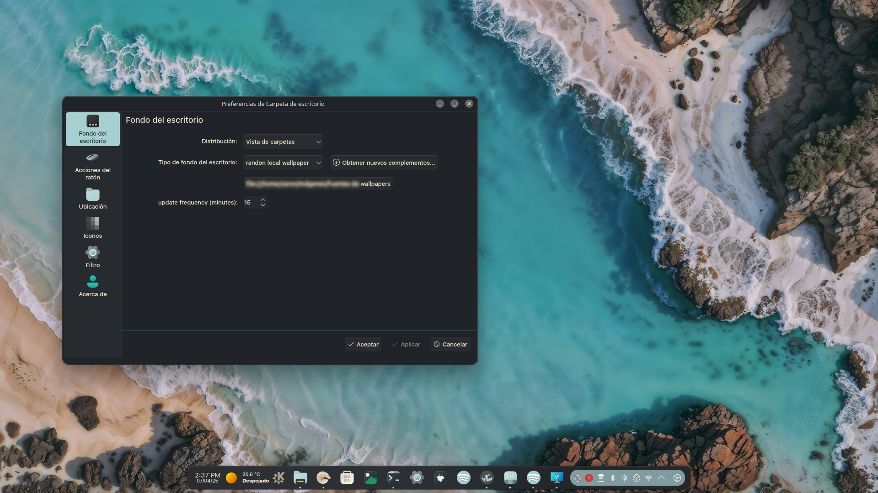This screenshot has width=878, height=493.
Task: Click the wallpapers folder path field
Action: [318, 184]
